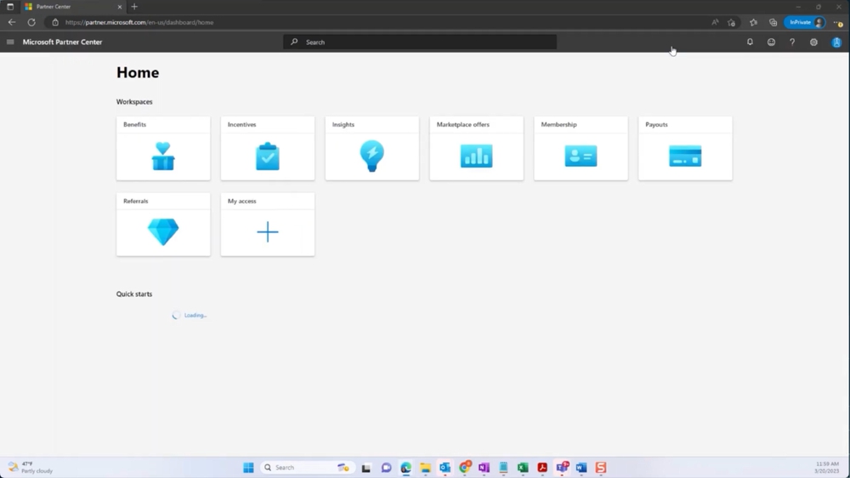Screen dimensions: 850x478
Task: Open the account profile avatar
Action: point(836,43)
